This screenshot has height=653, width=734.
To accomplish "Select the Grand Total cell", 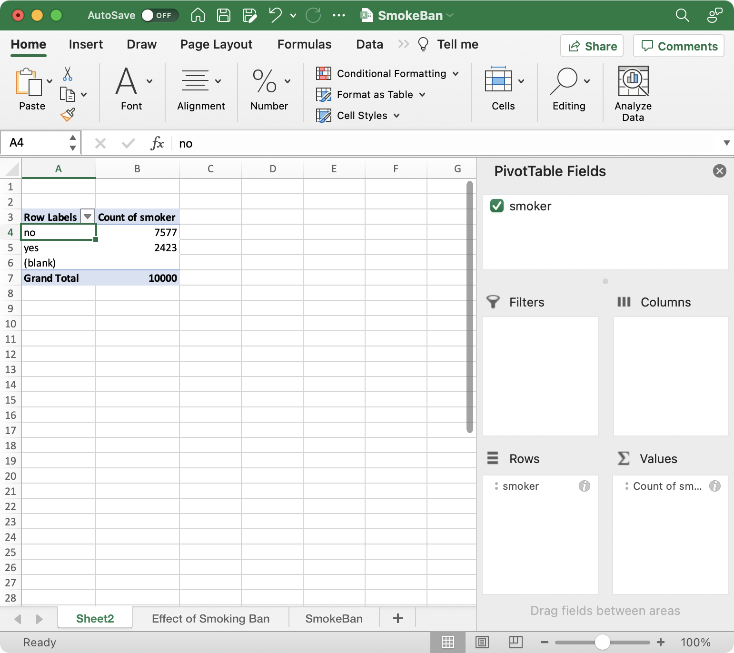I will pyautogui.click(x=59, y=278).
